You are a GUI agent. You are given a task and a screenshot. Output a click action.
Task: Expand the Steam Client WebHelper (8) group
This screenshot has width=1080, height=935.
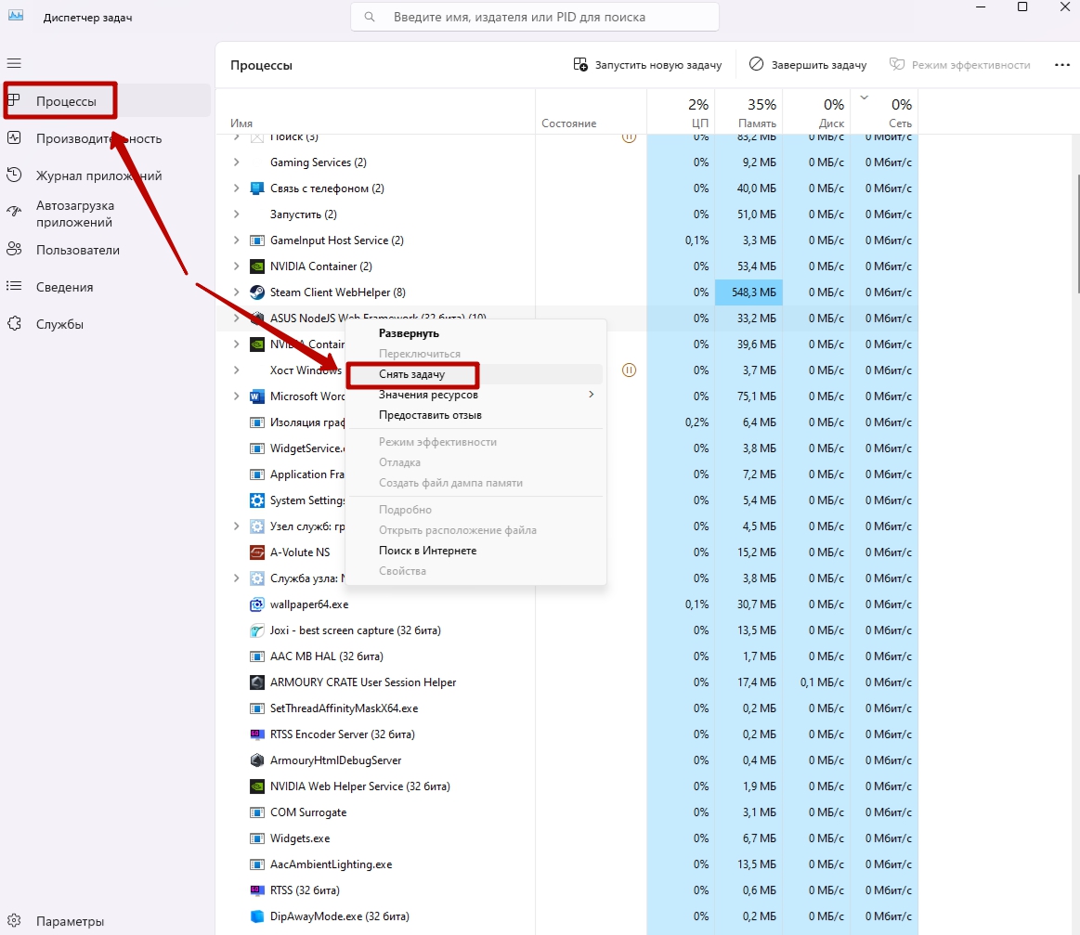[236, 292]
